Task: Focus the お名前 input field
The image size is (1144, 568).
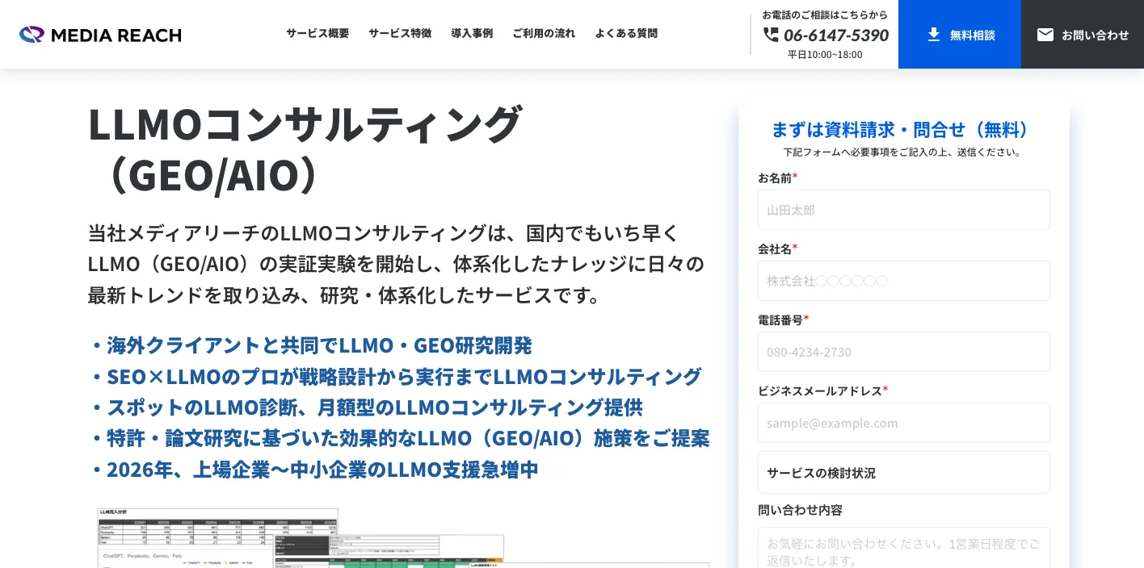Action: [904, 210]
